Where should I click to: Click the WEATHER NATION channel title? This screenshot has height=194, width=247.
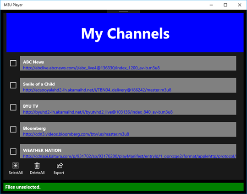tap(42, 150)
